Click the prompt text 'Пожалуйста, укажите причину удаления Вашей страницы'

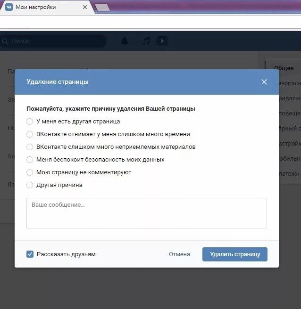(111, 109)
